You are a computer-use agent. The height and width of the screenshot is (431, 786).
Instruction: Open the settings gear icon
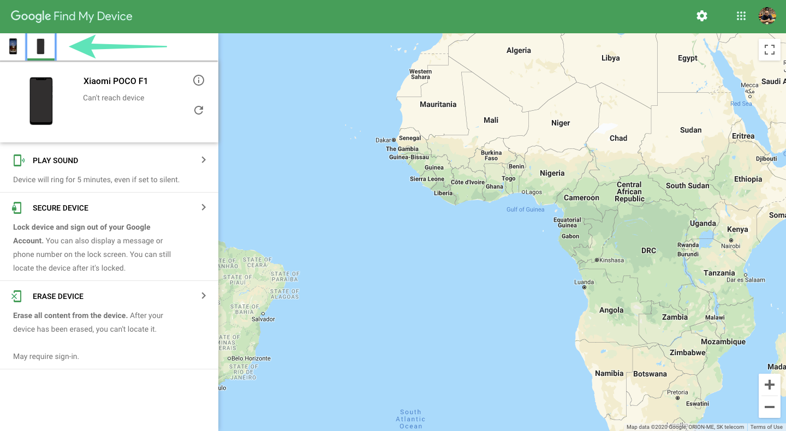(x=702, y=16)
